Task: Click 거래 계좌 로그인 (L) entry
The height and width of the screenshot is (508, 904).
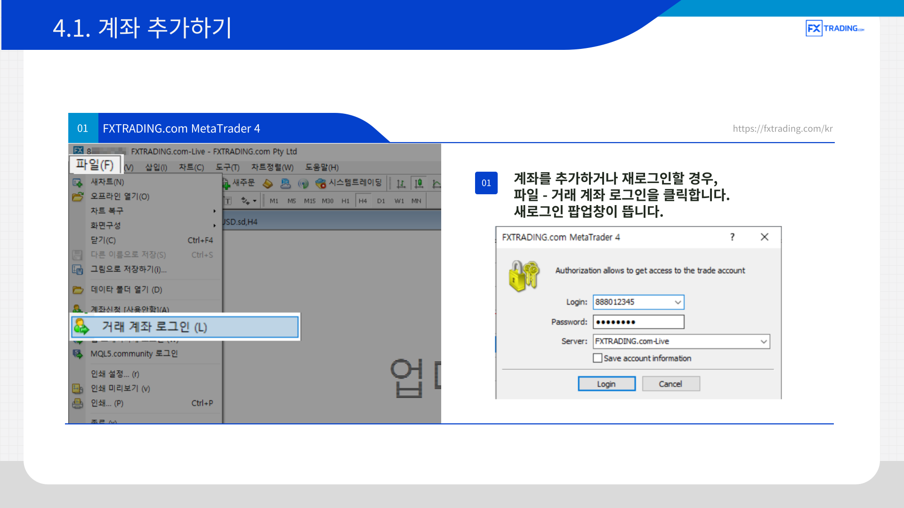Action: tap(185, 327)
